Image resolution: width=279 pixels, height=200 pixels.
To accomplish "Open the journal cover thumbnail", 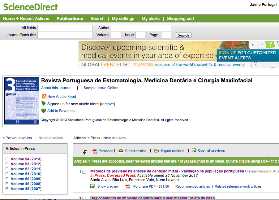I will 22,101.
